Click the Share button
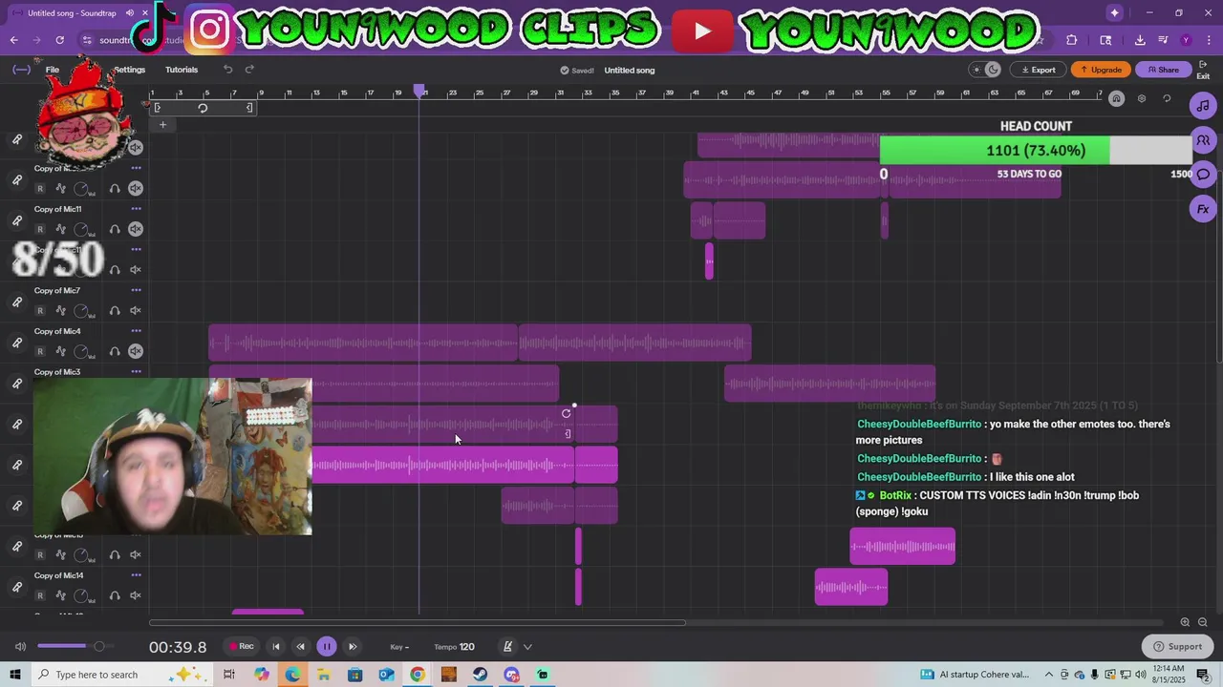This screenshot has height=687, width=1223. (x=1163, y=70)
